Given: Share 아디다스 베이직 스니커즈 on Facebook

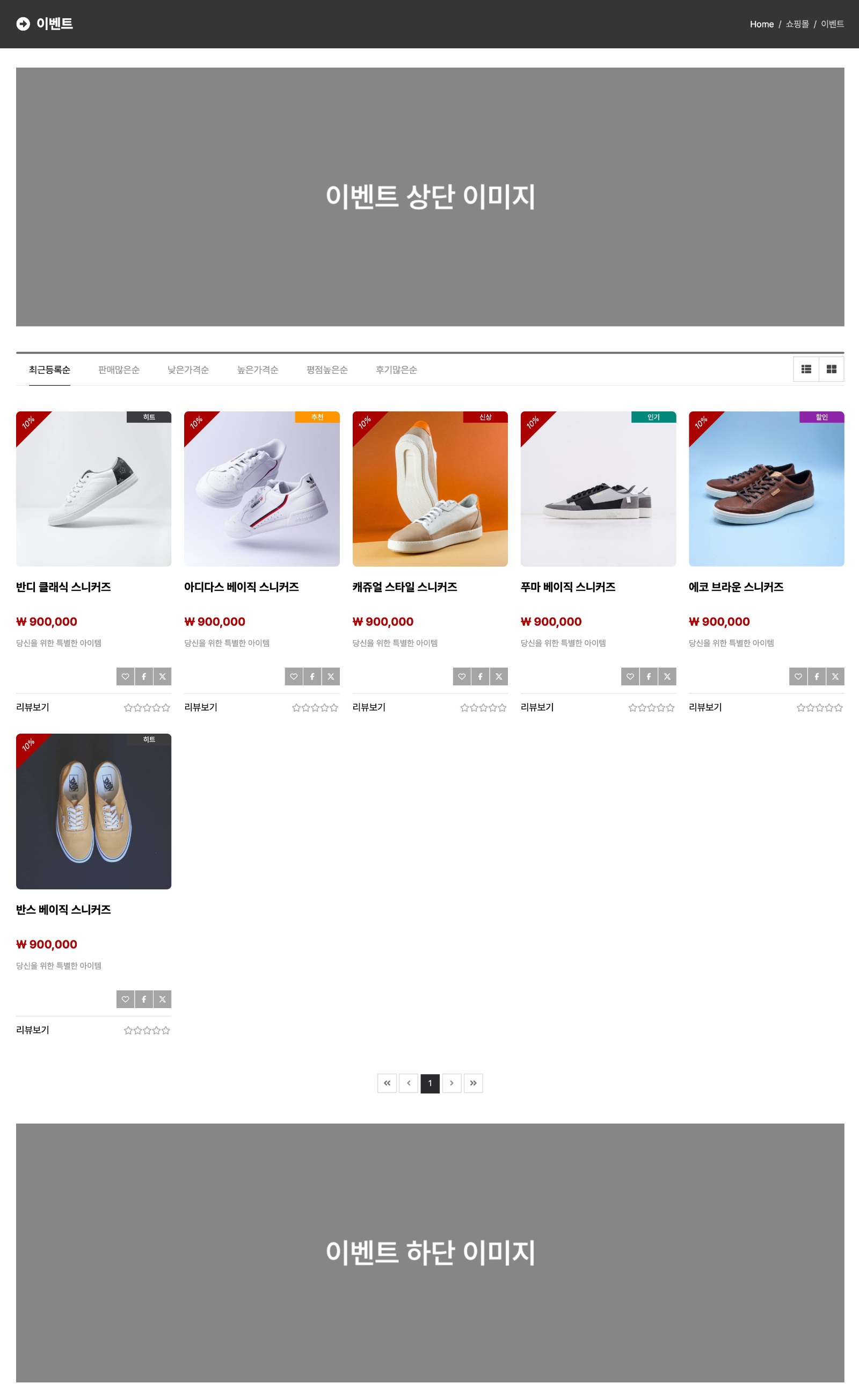Looking at the screenshot, I should [x=312, y=676].
